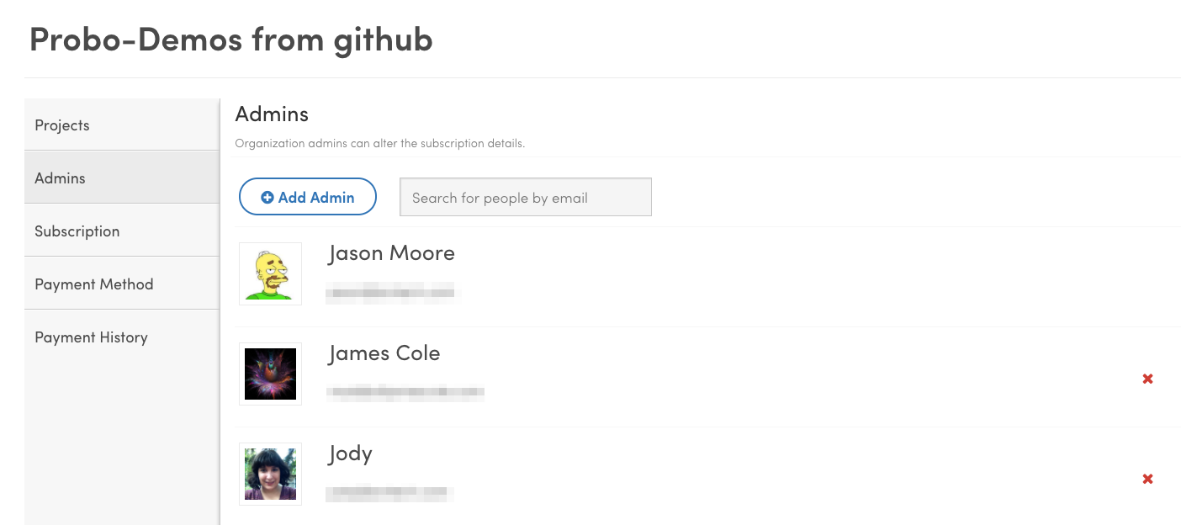Click the Probo-Demos from github title
The height and width of the screenshot is (525, 1181).
(x=230, y=39)
